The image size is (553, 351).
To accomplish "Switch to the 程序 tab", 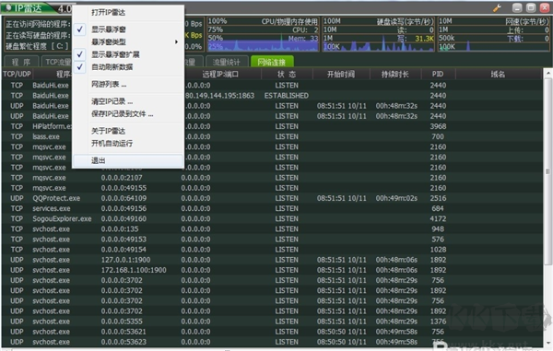I will [21, 62].
